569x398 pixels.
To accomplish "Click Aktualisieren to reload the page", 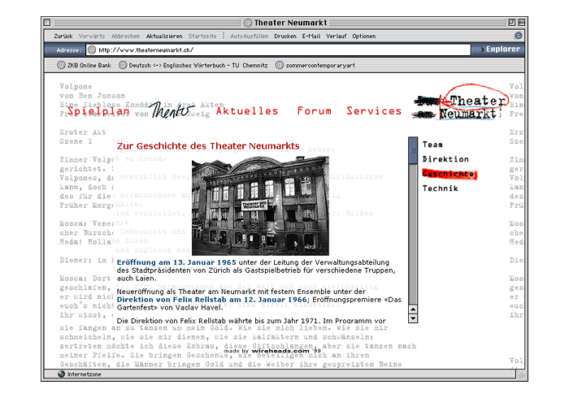I will pyautogui.click(x=164, y=37).
